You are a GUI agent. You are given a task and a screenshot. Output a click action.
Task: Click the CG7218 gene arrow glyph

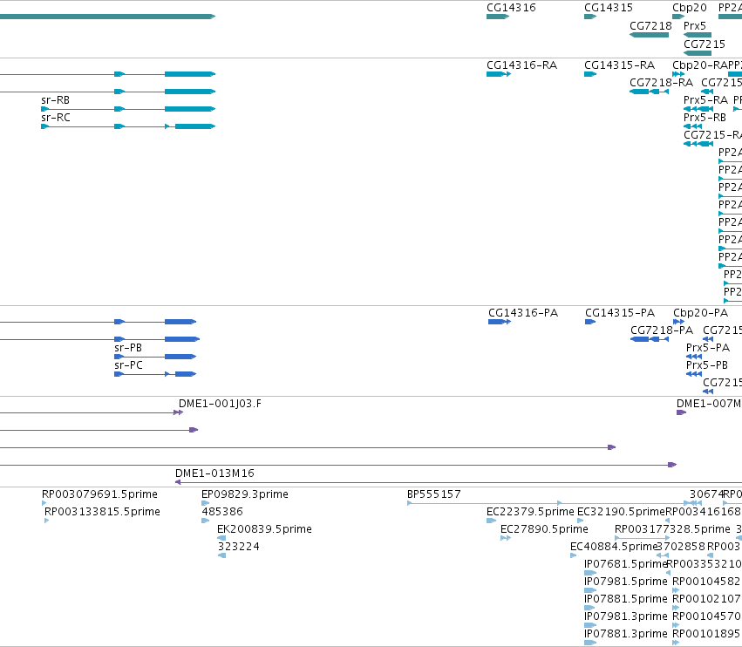(649, 35)
